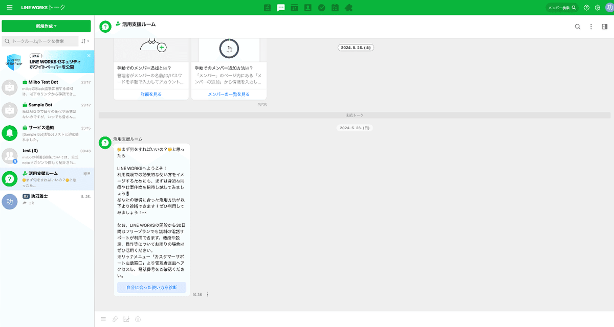The image size is (614, 327).
Task: Open the settings gear icon
Action: pyautogui.click(x=597, y=8)
